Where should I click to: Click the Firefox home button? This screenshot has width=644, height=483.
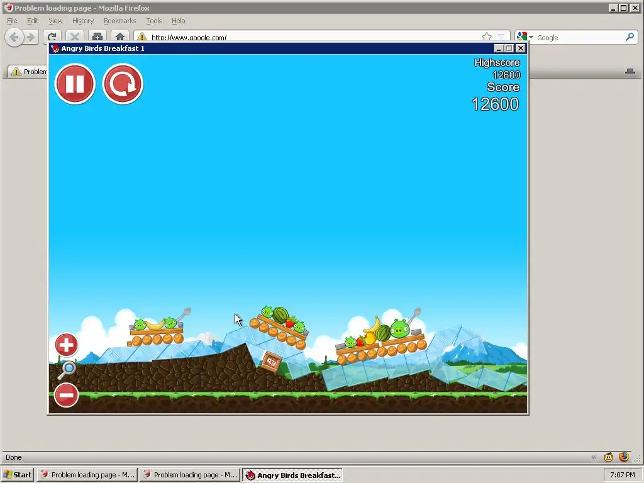point(119,37)
